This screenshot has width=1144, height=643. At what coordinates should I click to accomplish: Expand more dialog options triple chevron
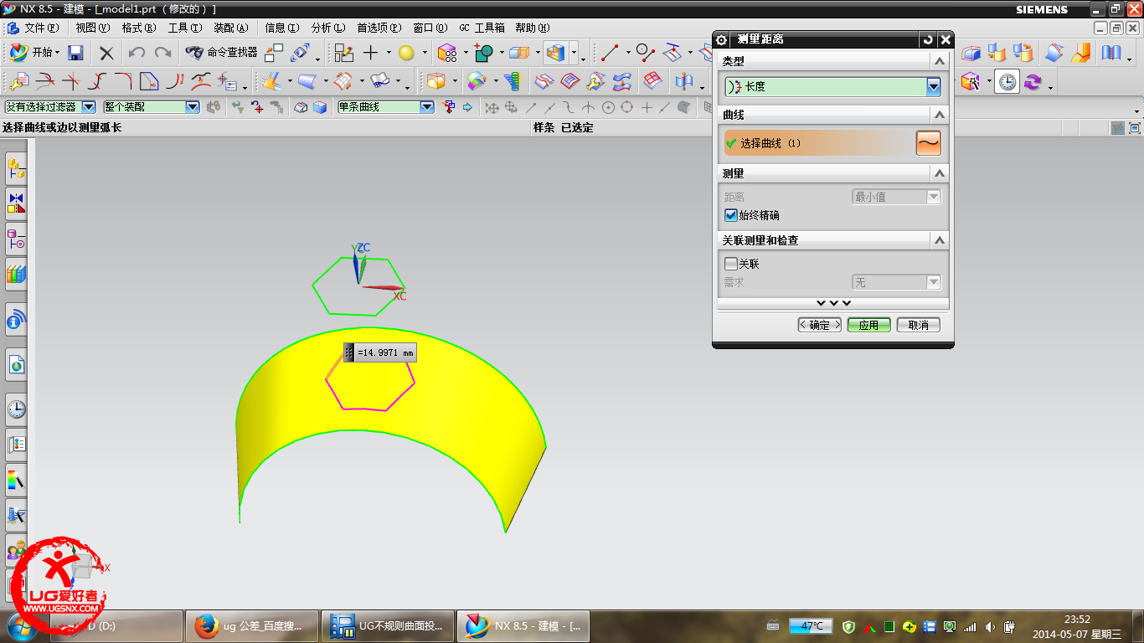click(x=833, y=303)
